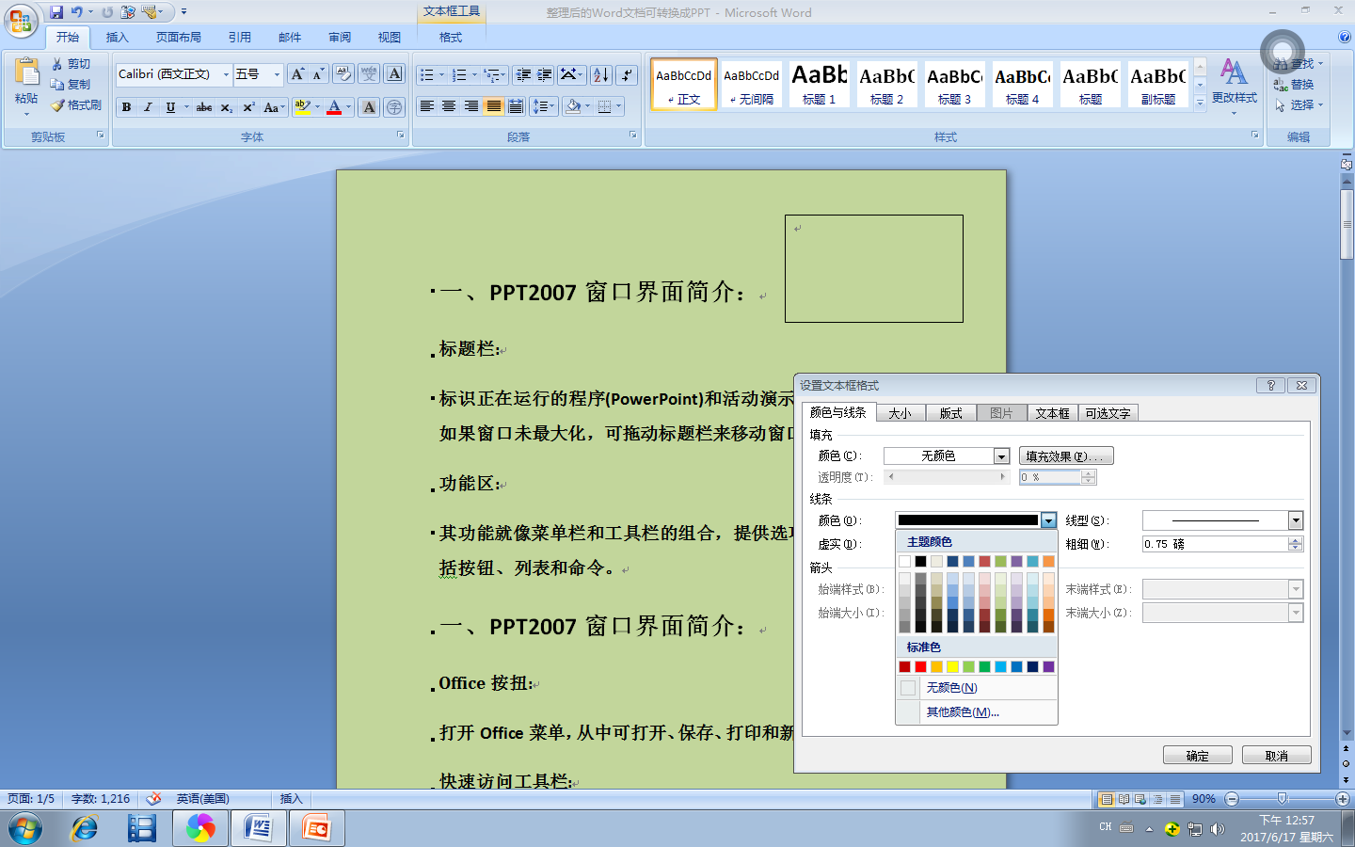Choose 无颜色(N) in color menu
This screenshot has width=1355, height=847.
click(977, 688)
